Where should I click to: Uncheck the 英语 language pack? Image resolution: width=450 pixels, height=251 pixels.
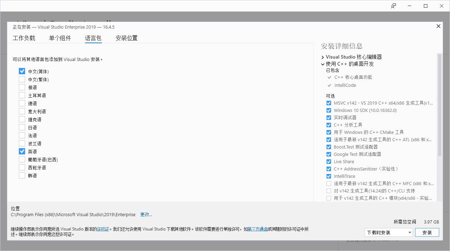pos(22,151)
